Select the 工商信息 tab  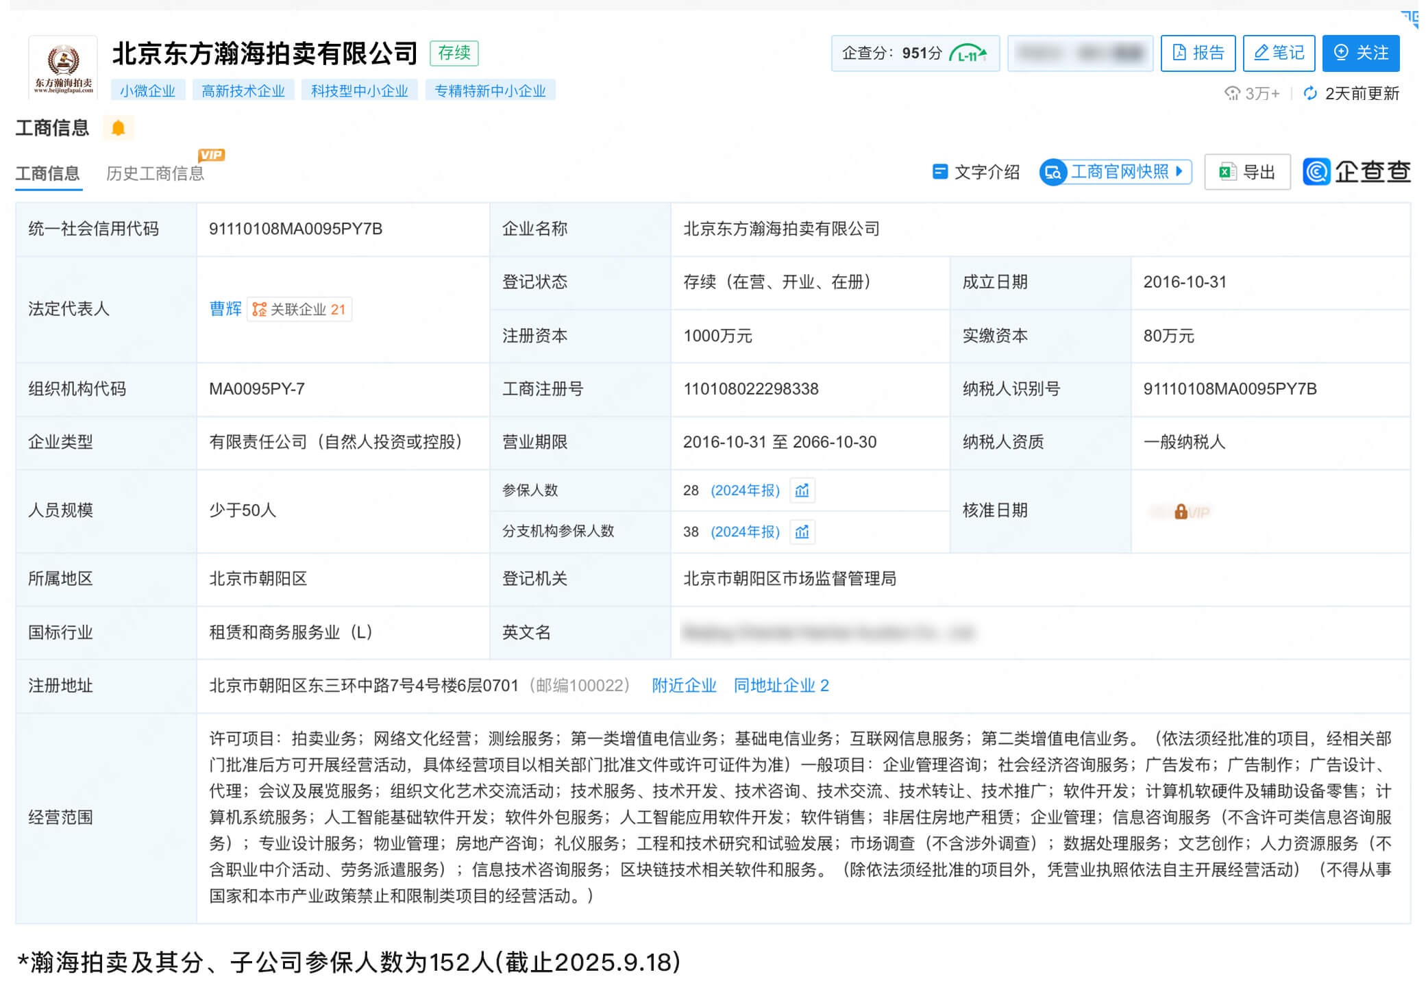pyautogui.click(x=48, y=173)
